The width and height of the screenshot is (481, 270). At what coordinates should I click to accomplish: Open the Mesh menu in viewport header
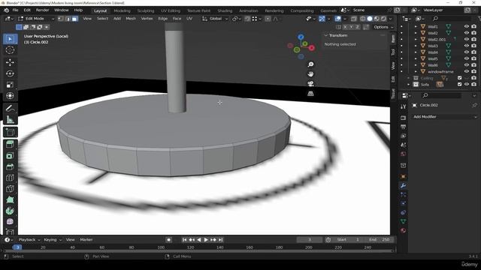[131, 19]
